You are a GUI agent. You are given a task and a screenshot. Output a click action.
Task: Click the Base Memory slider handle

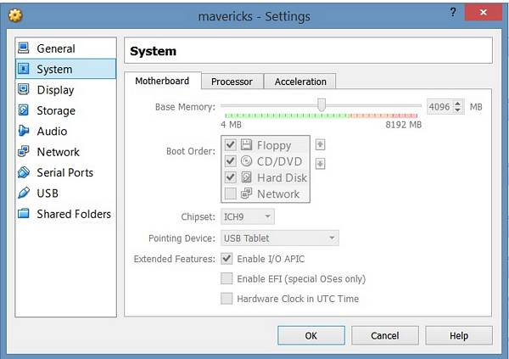click(322, 104)
